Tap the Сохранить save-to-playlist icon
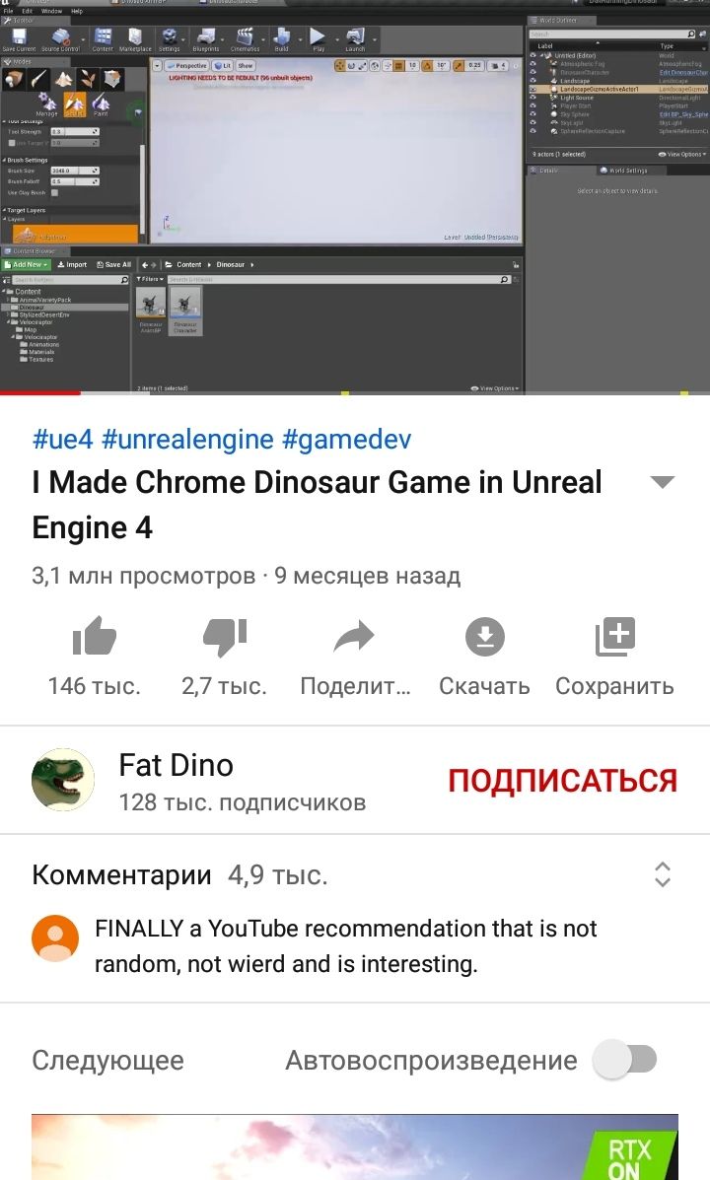This screenshot has width=710, height=1180. pyautogui.click(x=615, y=637)
